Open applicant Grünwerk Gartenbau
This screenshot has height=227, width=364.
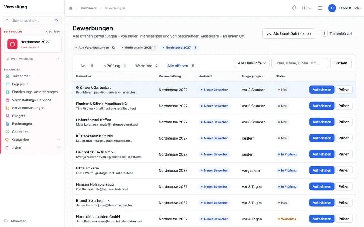[94, 87]
